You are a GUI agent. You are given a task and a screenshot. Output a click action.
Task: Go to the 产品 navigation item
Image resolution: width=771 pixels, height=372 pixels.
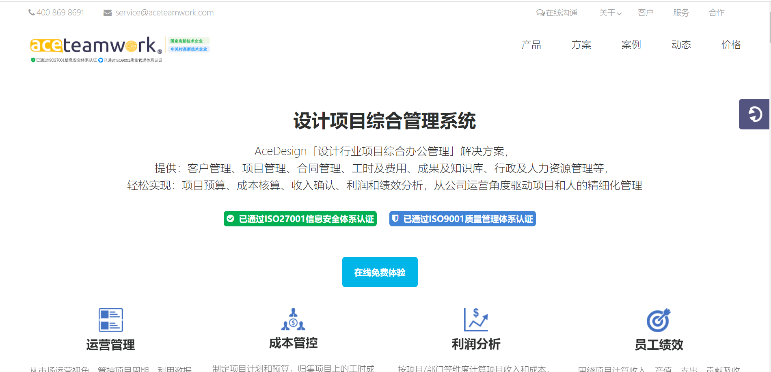[x=531, y=45]
